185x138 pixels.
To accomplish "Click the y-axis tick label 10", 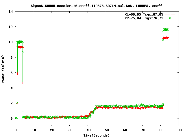I will 10,42.
